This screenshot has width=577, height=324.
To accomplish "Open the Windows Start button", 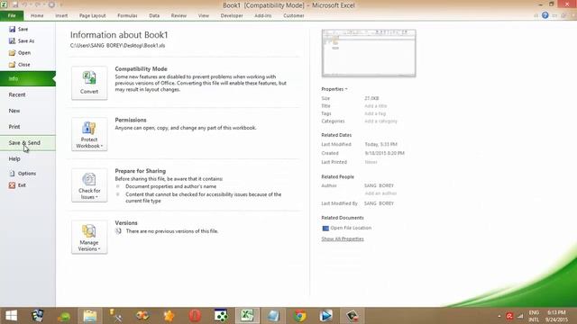I will [11, 316].
